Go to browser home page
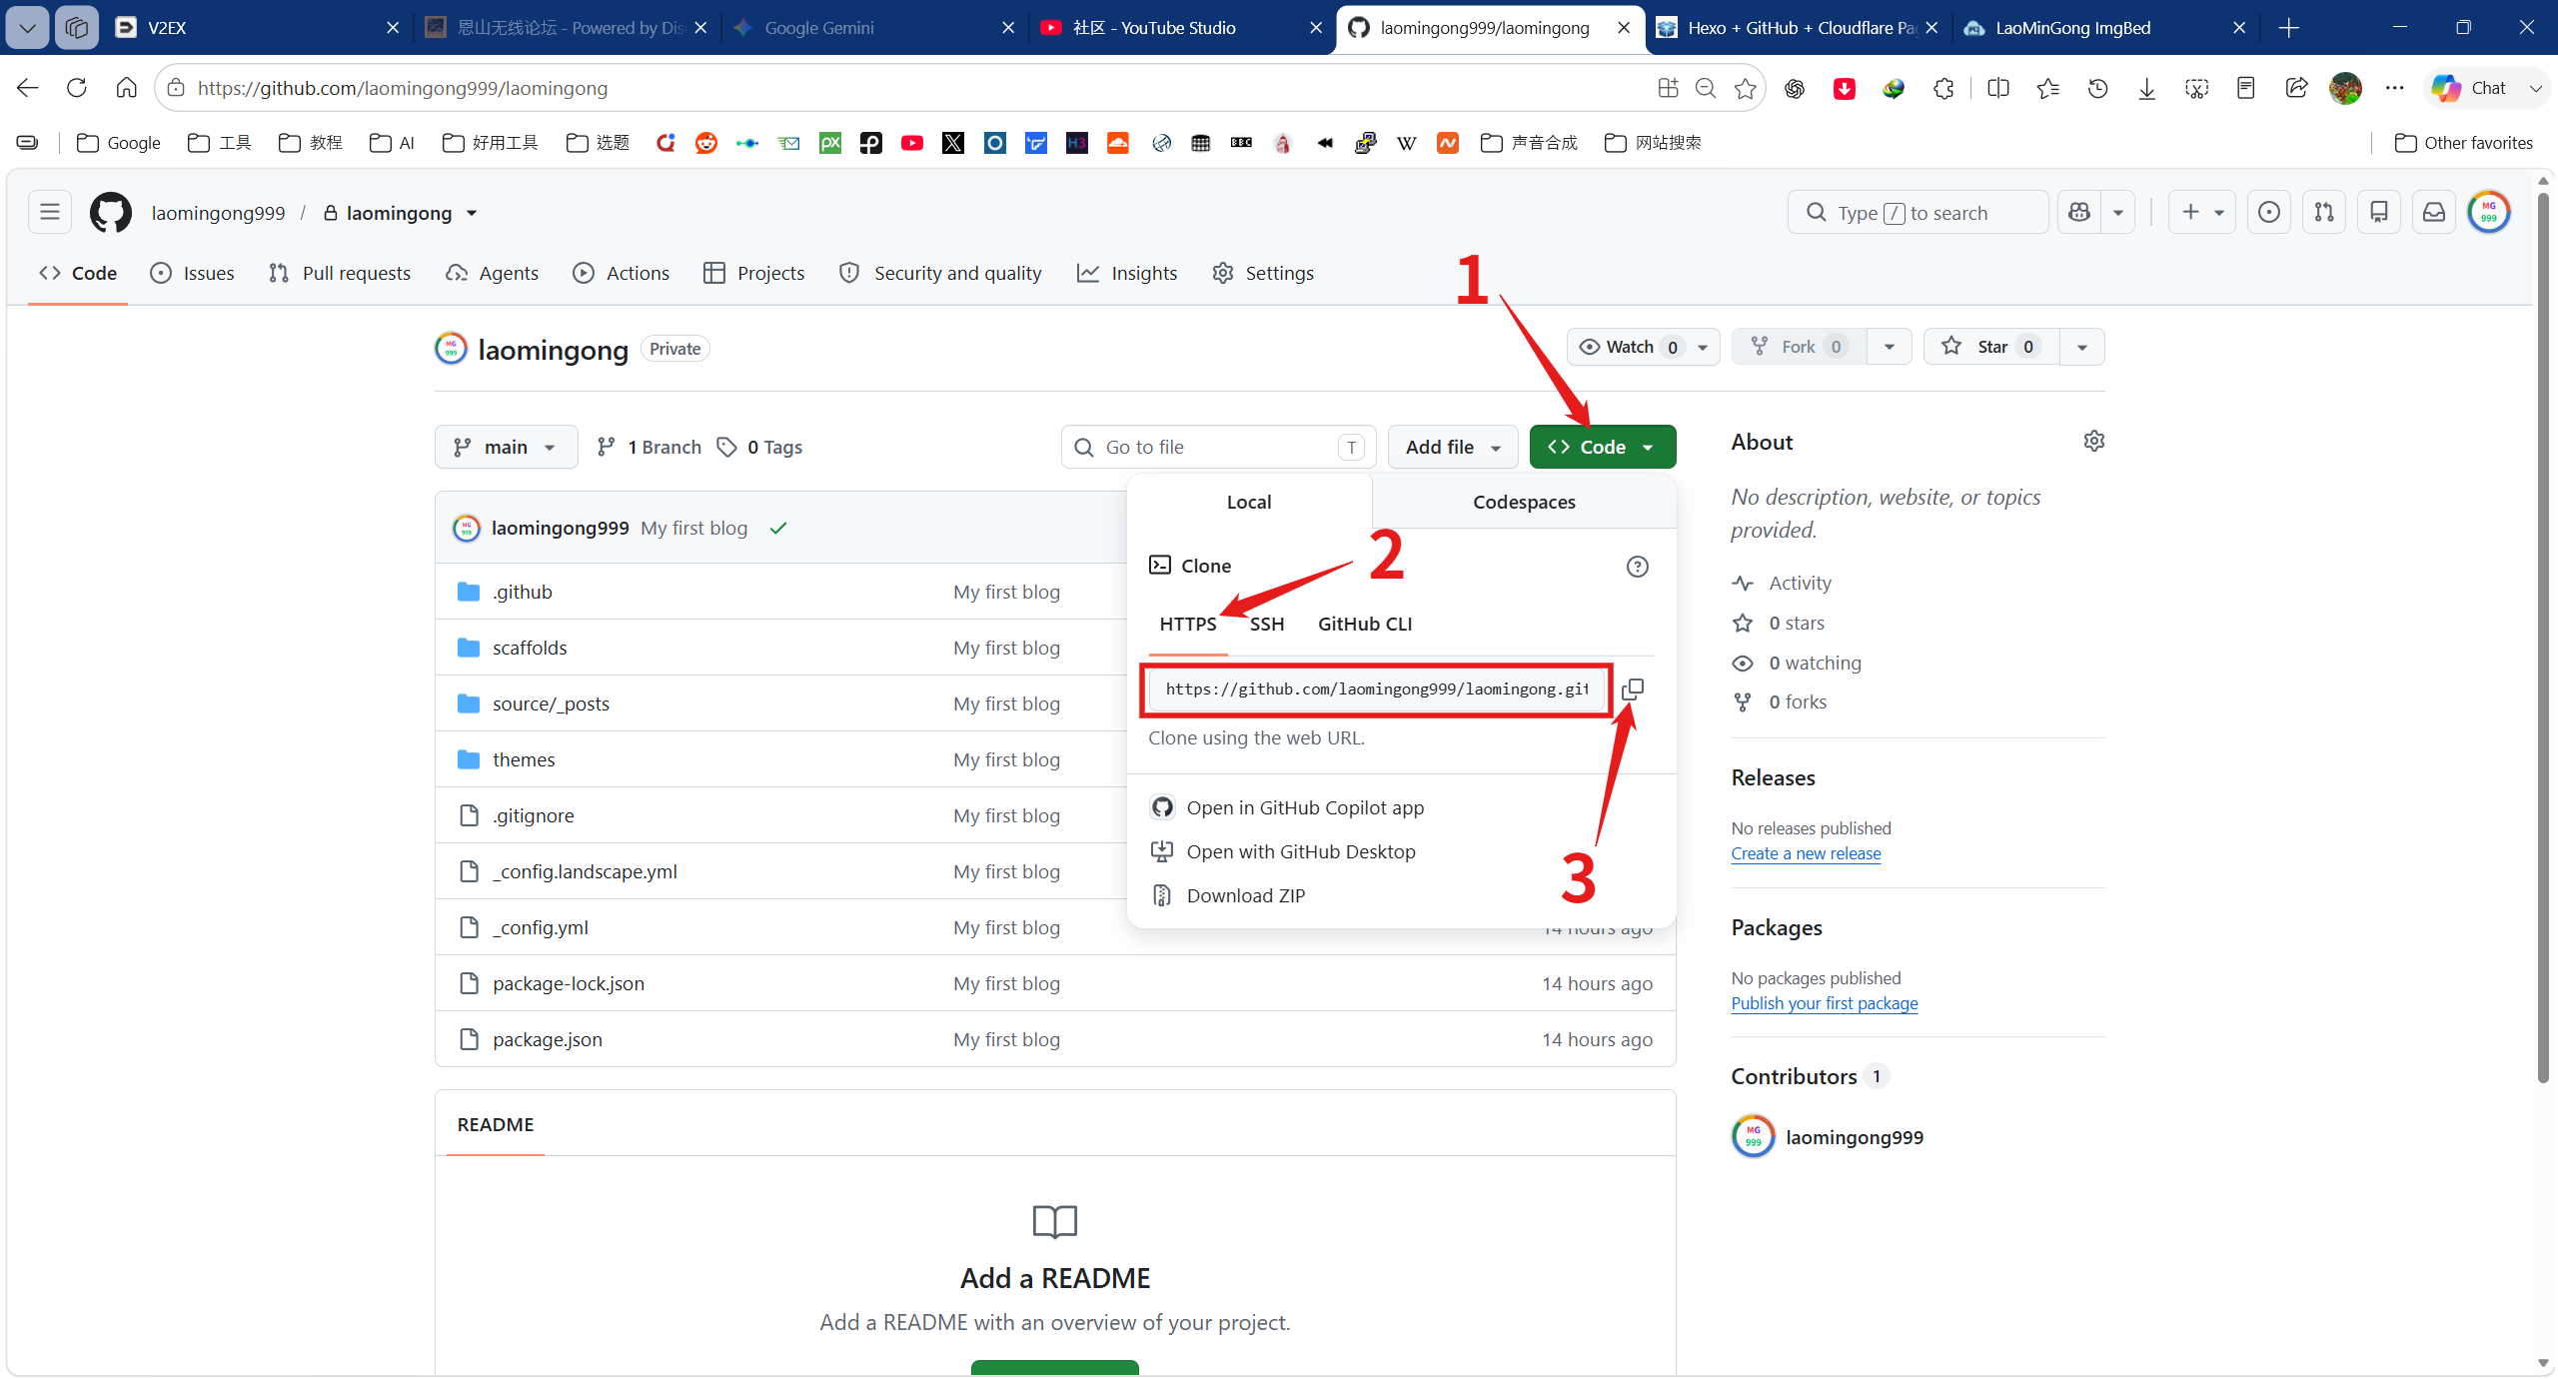Viewport: 2558px width, 1379px height. [126, 88]
